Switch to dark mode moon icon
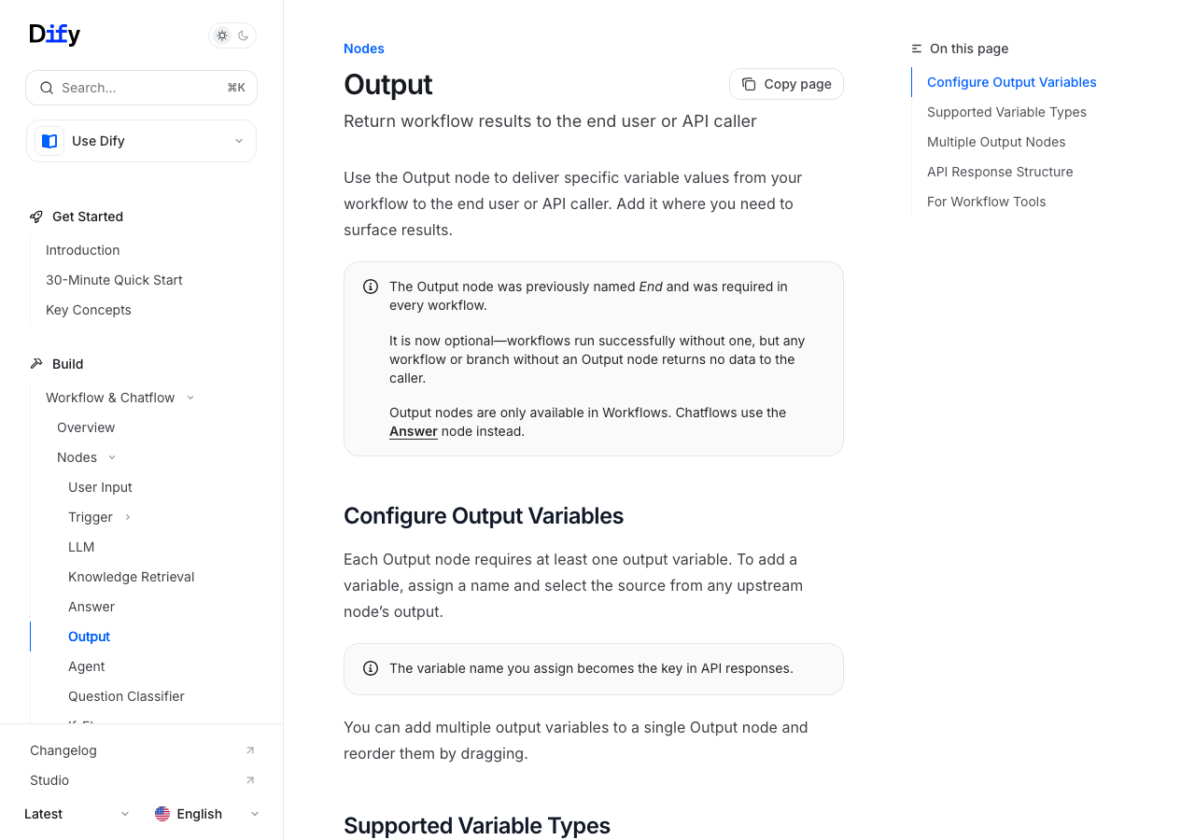This screenshot has height=840, width=1195. (244, 35)
